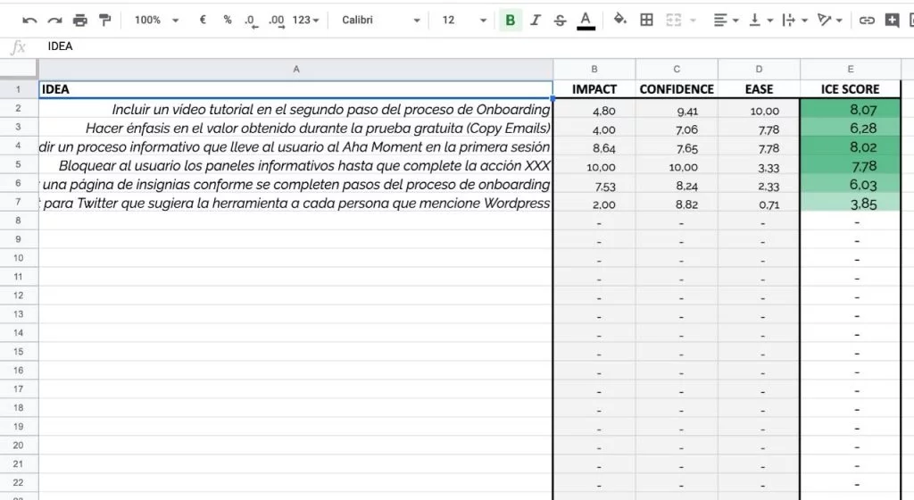
Task: Open the 100% zoom dropdown
Action: [156, 20]
